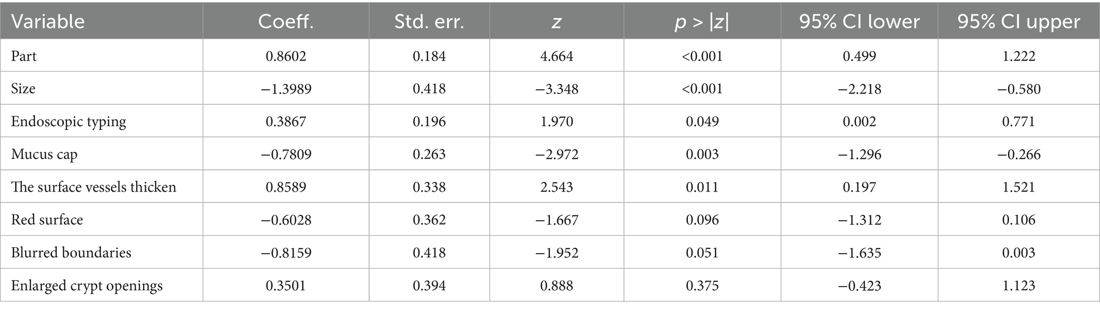Select the Size coefficient −1.3989
The height and width of the screenshot is (311, 1100).
point(286,89)
